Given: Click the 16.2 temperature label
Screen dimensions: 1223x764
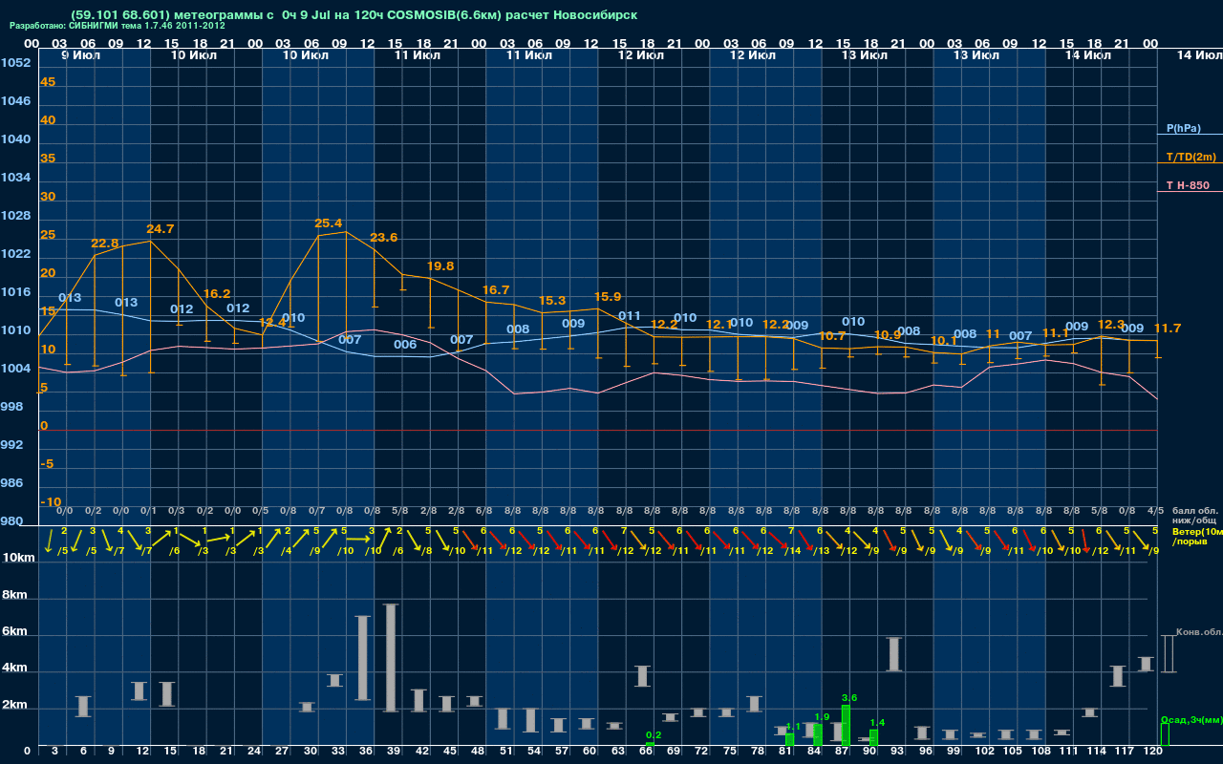Looking at the screenshot, I should pos(217,294).
